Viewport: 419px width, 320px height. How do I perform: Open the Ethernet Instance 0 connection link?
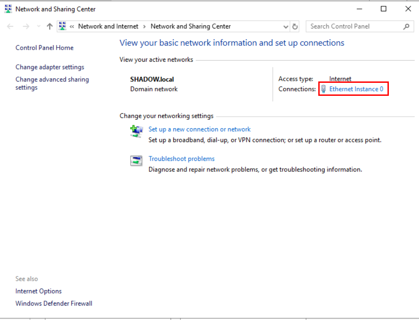tap(356, 89)
